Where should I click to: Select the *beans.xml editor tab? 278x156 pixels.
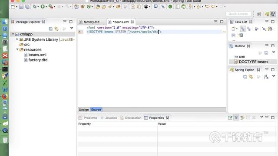coord(121,22)
